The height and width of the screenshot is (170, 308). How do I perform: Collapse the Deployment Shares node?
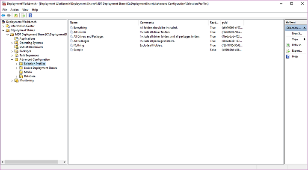click(x=3, y=30)
